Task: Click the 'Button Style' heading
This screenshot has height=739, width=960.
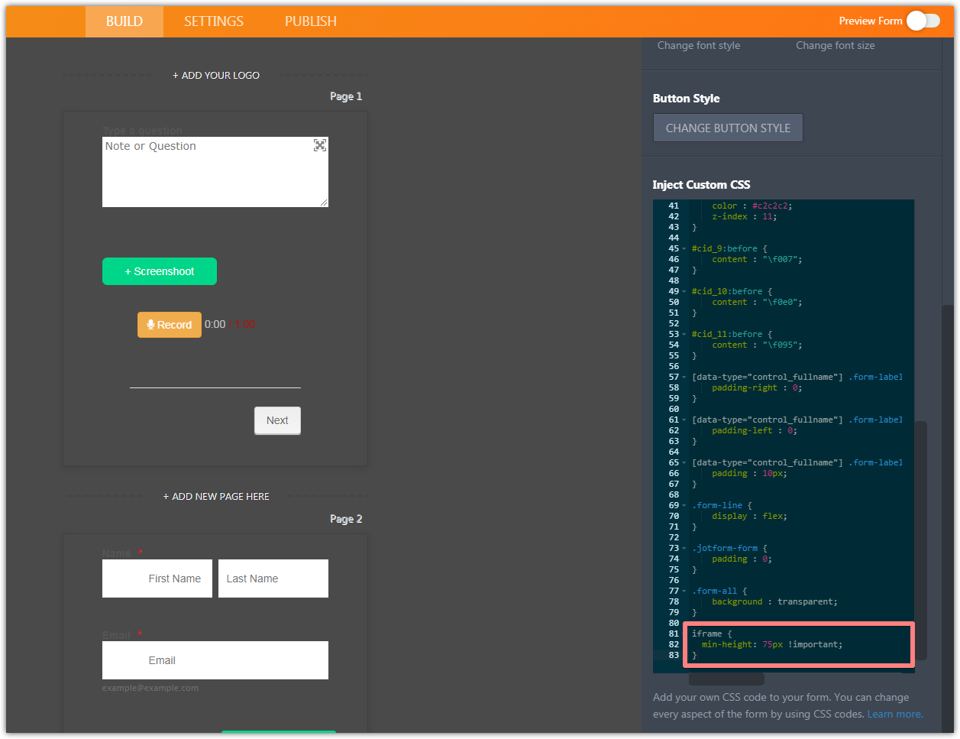Action: click(x=686, y=99)
